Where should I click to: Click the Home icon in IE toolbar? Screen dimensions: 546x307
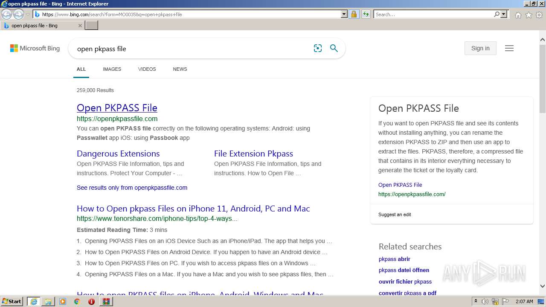518,15
